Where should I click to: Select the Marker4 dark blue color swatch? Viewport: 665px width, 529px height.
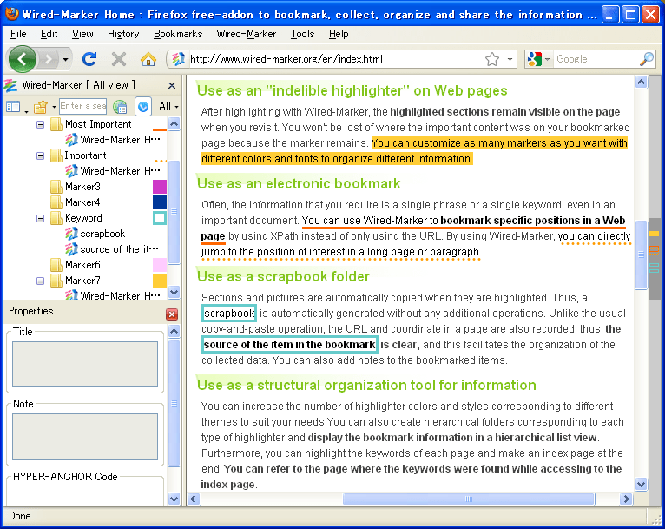(x=160, y=202)
